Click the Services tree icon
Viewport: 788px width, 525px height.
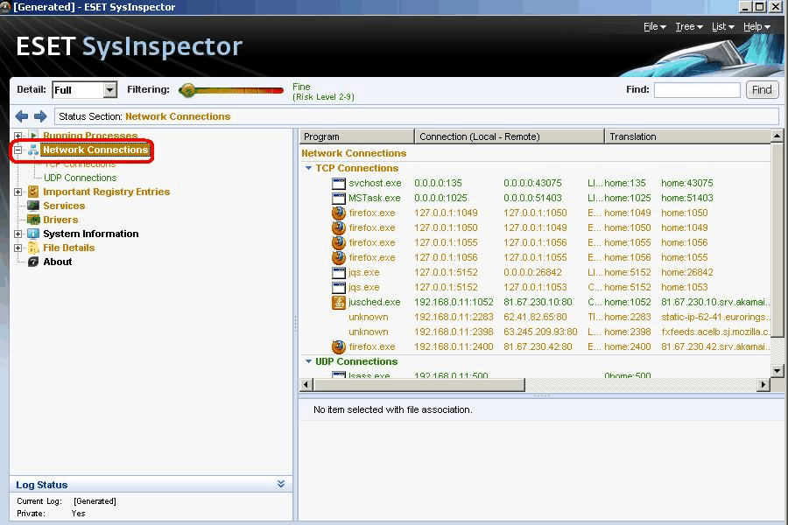point(33,206)
